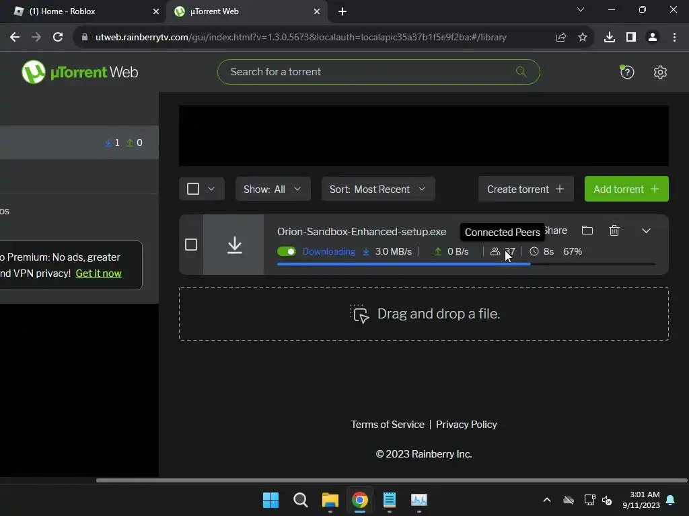Click the site lock icon

[85, 38]
